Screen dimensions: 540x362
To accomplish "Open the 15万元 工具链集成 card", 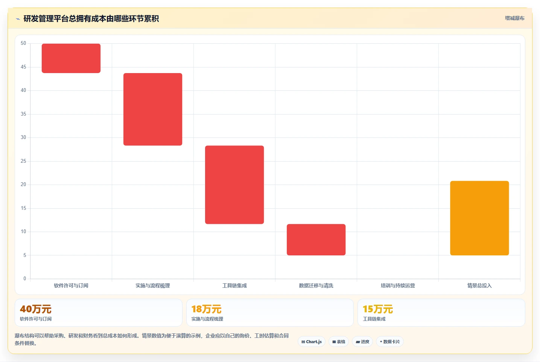I will (x=441, y=313).
